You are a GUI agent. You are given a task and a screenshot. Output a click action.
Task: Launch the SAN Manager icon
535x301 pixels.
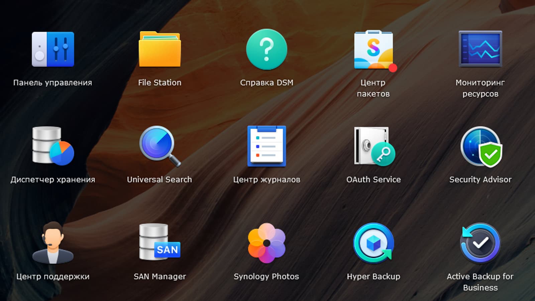coord(160,242)
